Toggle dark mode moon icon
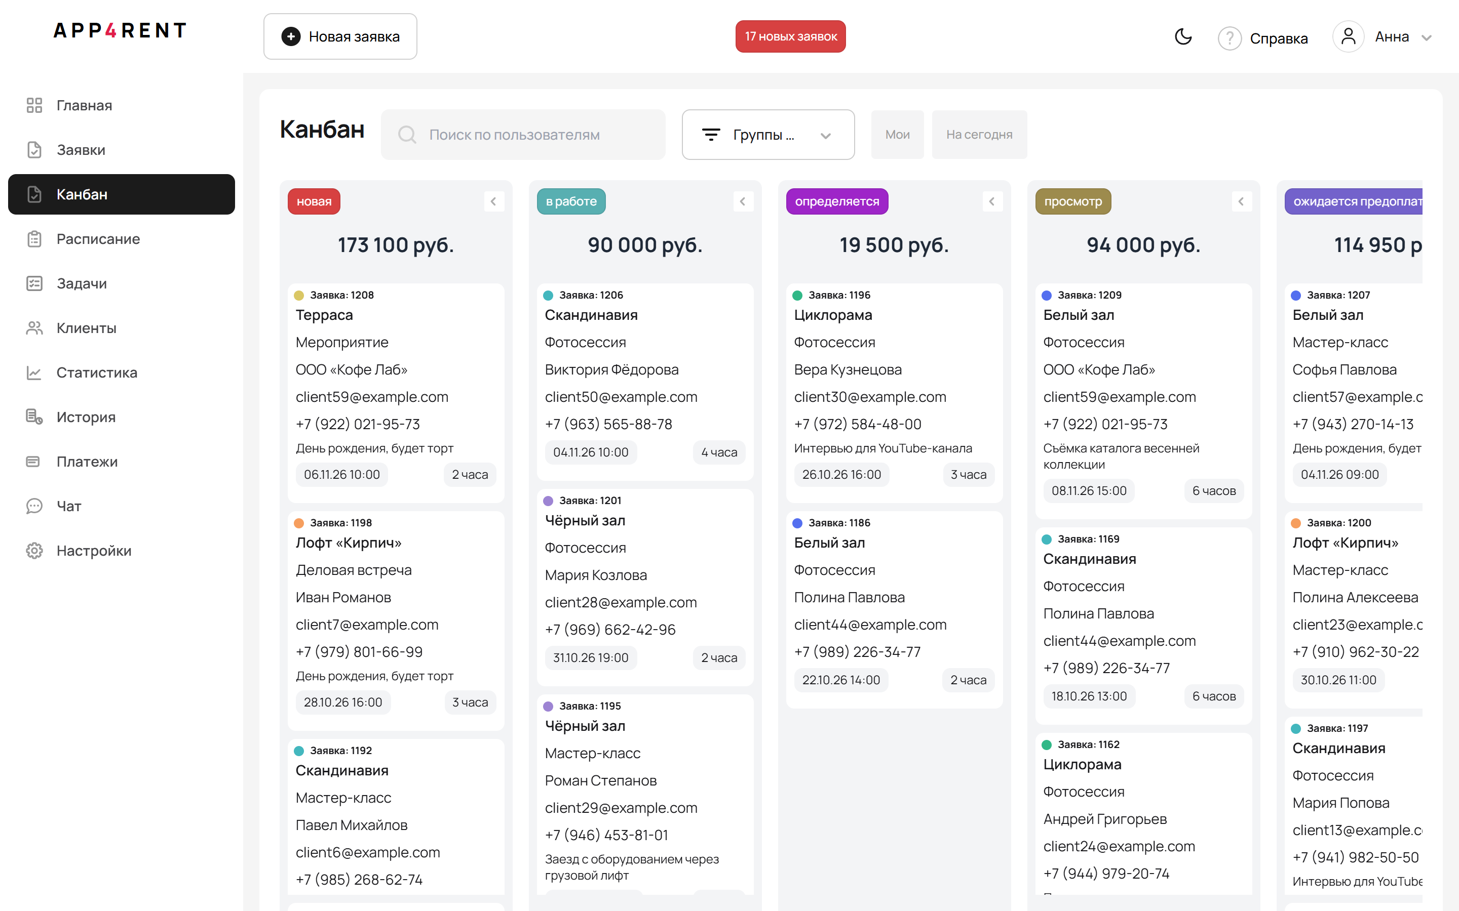The height and width of the screenshot is (911, 1459). coord(1183,37)
